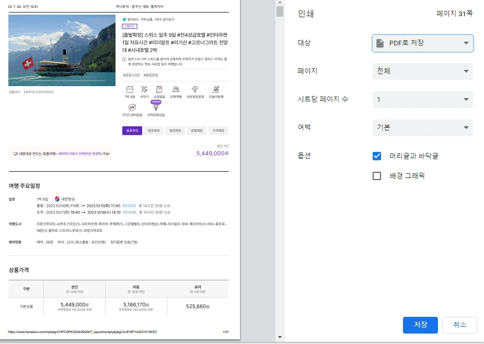
Task: Click the 저장 save button
Action: pyautogui.click(x=420, y=325)
